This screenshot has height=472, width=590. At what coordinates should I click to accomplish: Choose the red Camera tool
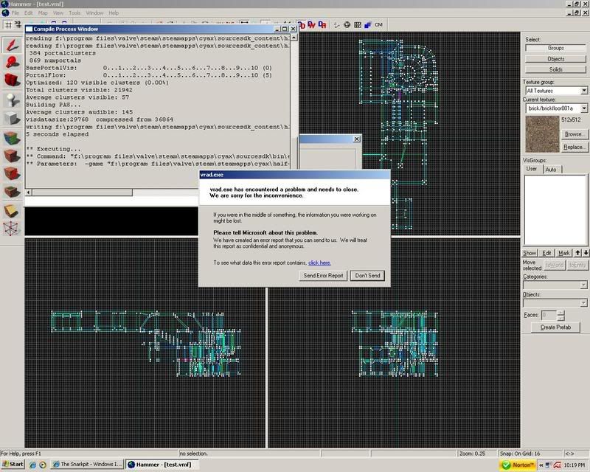[x=12, y=80]
